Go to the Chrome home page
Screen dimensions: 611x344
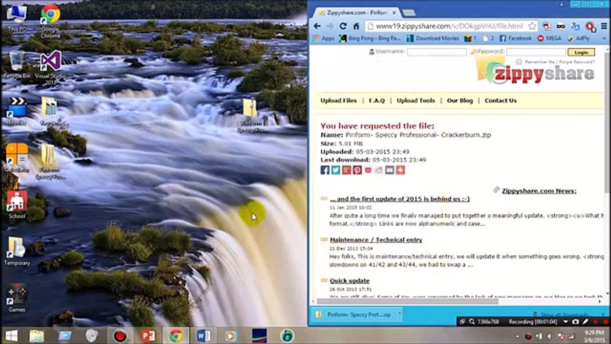[x=356, y=26]
